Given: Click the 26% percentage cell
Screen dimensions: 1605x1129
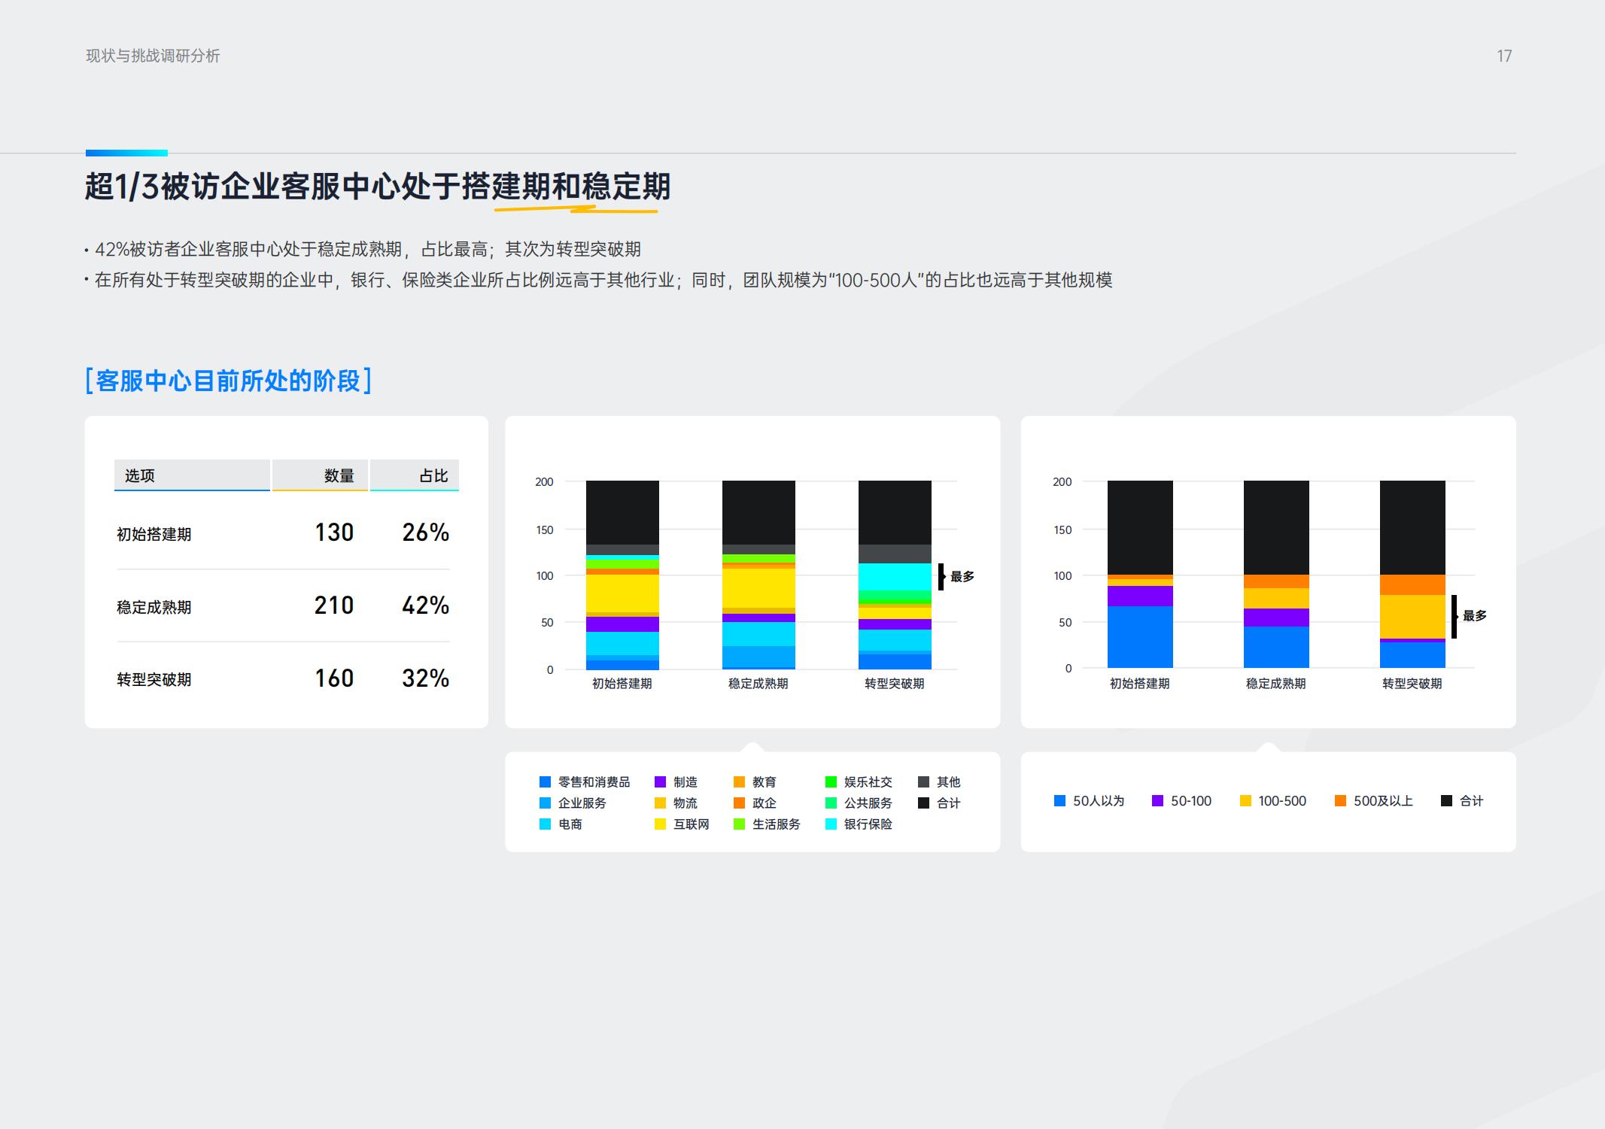Looking at the screenshot, I should 425,533.
